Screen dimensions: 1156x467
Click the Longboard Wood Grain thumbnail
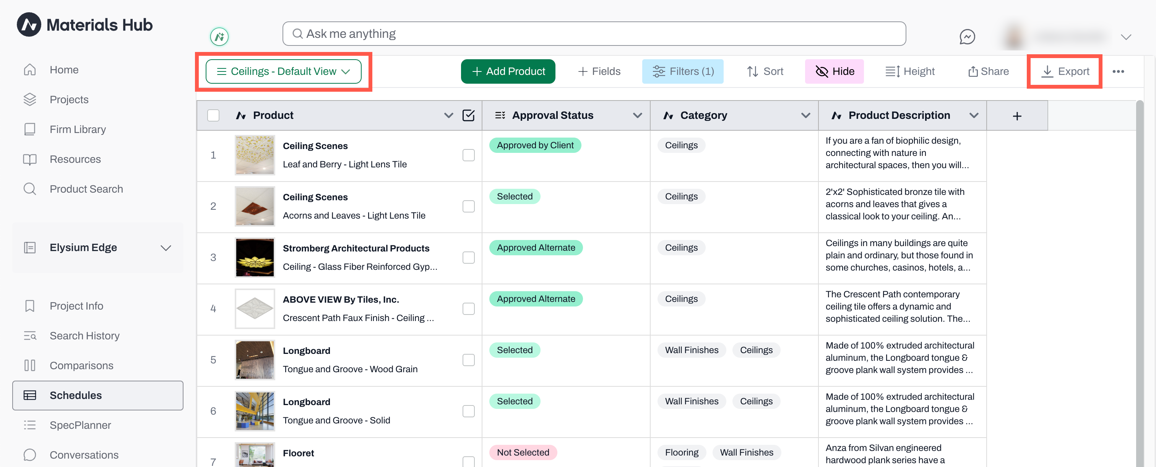click(x=255, y=360)
